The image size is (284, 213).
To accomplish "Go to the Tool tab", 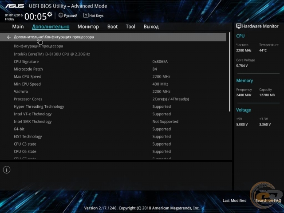I will [x=130, y=27].
